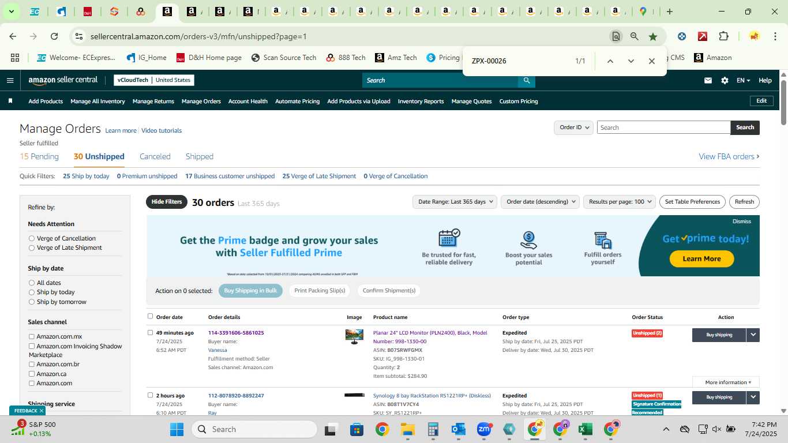This screenshot has width=788, height=443.
Task: Tick checkbox for order 114-3391606-5861025
Action: (x=151, y=332)
